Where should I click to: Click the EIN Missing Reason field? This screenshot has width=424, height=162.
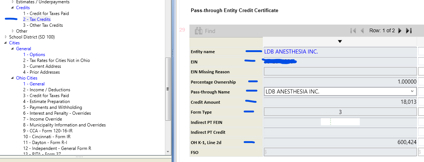(340, 71)
